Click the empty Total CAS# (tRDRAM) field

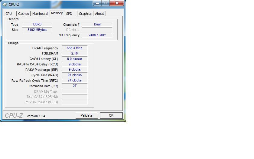(74, 97)
